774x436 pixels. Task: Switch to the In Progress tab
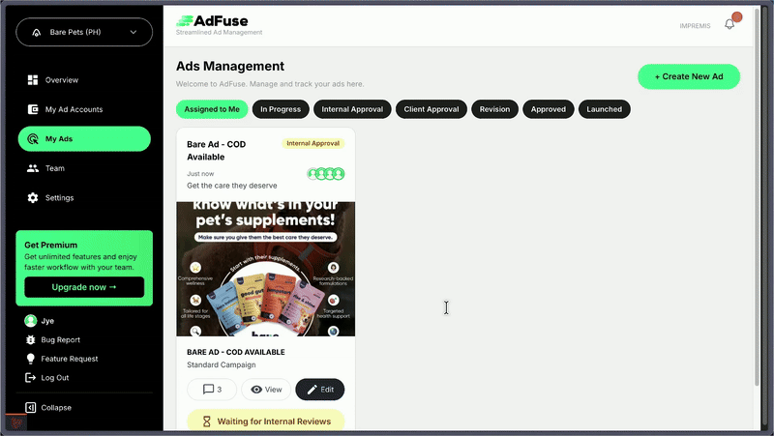click(x=281, y=109)
